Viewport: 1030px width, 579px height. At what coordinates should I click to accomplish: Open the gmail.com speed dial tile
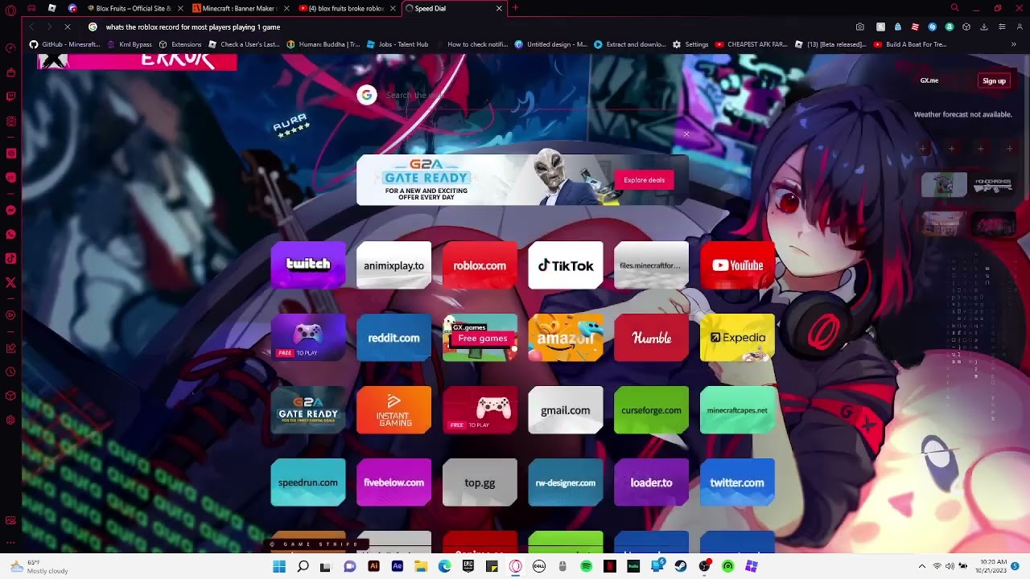coord(566,410)
